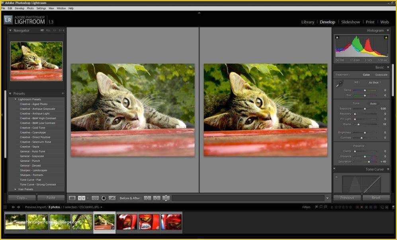This screenshot has width=397, height=240.
Task: Select the Crop overlay tool
Action: tap(95, 198)
